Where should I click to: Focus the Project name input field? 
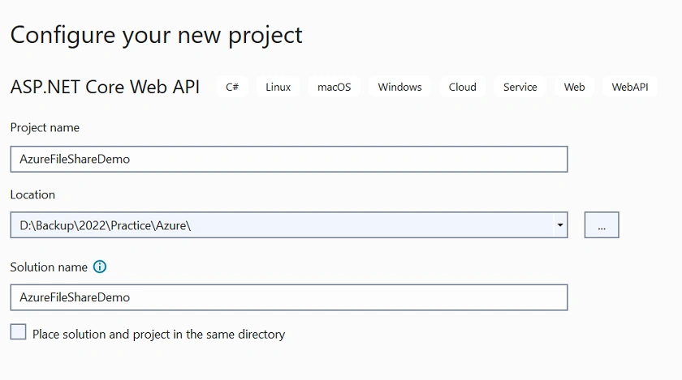coord(289,159)
